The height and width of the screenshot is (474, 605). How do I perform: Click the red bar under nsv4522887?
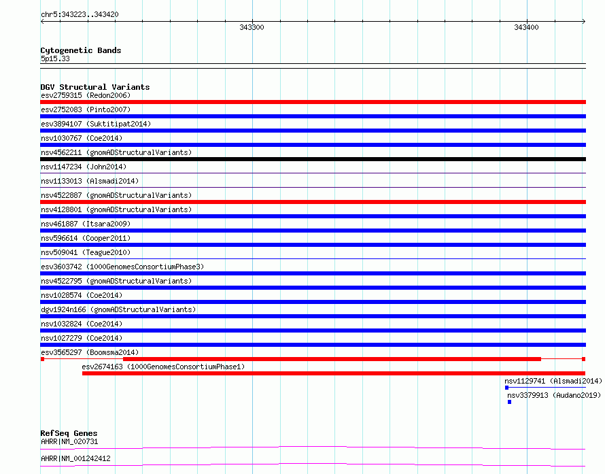click(x=313, y=202)
